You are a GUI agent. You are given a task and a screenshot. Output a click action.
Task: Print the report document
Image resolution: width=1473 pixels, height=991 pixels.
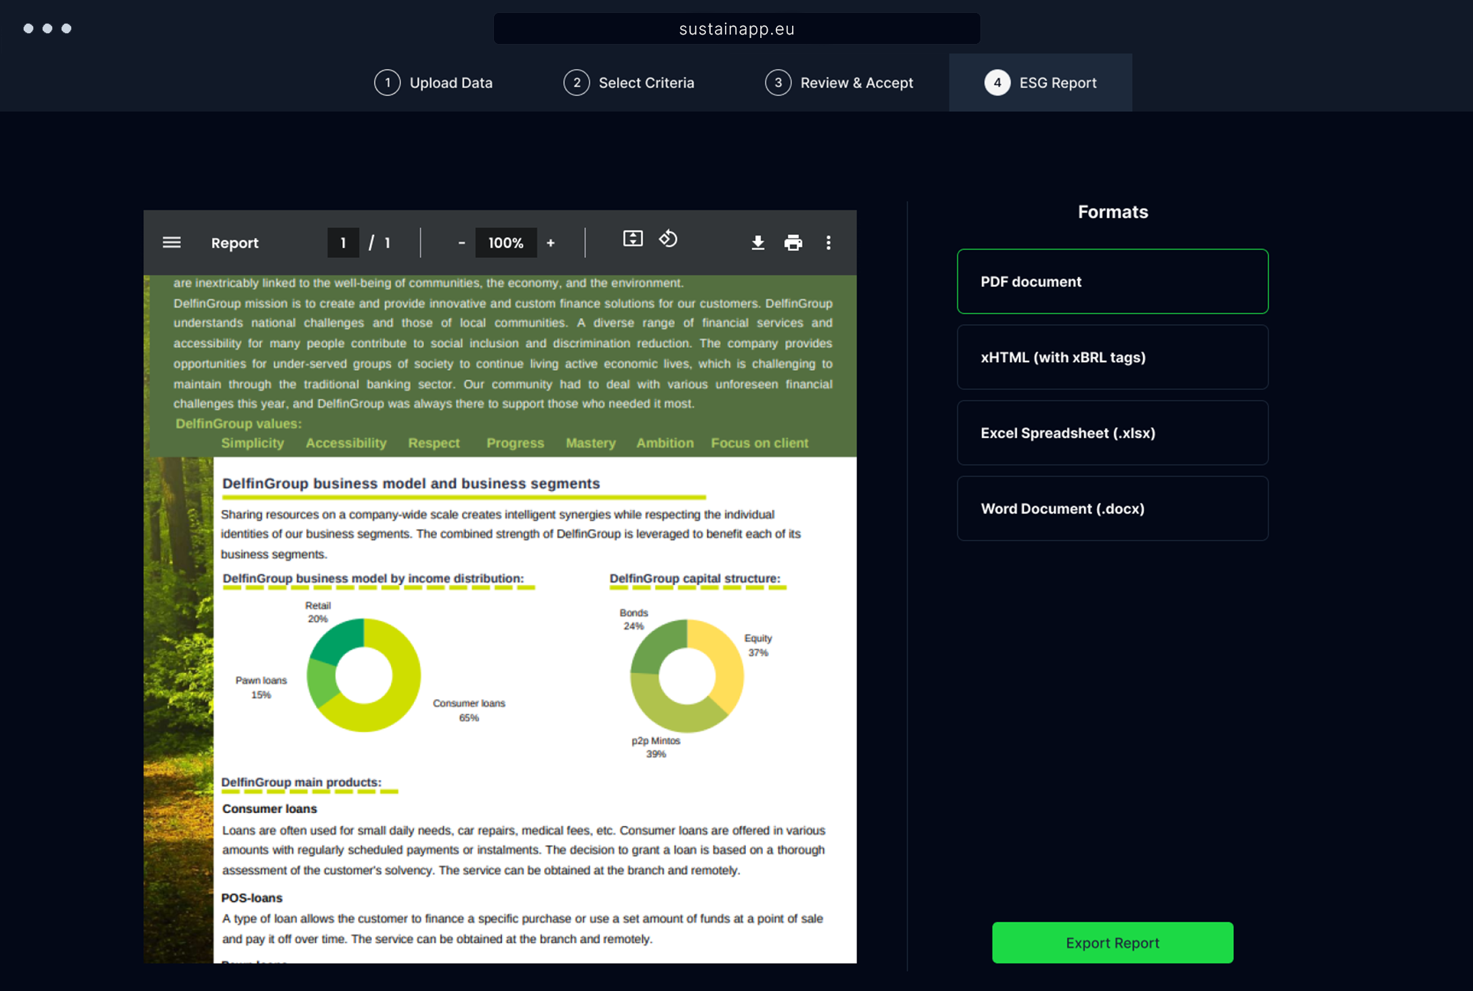coord(793,243)
